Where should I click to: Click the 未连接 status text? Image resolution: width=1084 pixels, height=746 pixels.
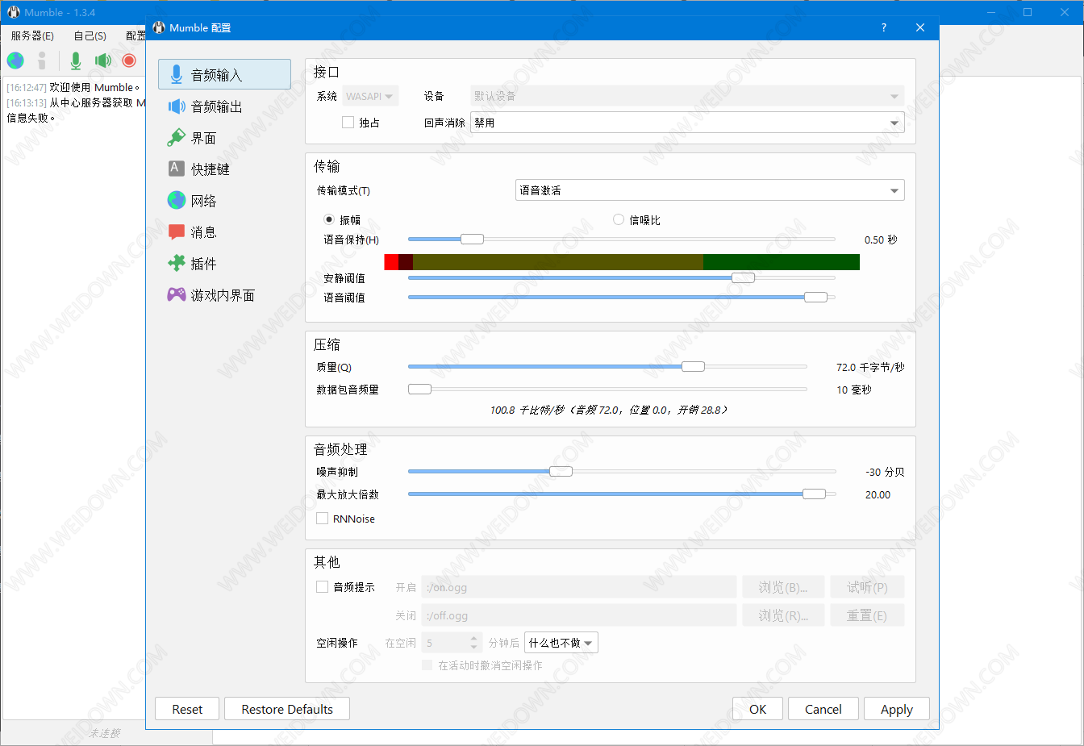point(105,733)
